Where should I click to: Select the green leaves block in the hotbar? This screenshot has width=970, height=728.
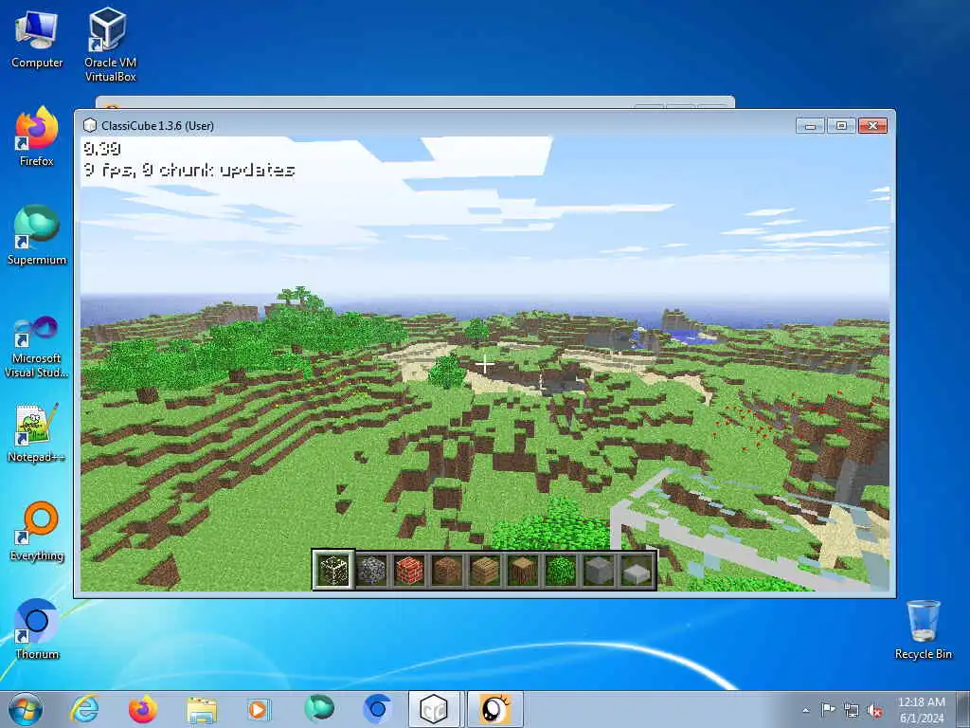pyautogui.click(x=561, y=570)
